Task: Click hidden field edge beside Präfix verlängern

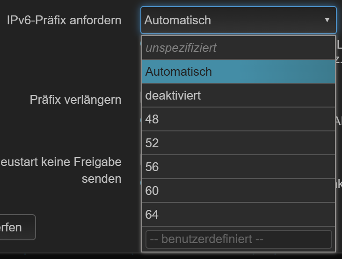Action: click(140, 97)
